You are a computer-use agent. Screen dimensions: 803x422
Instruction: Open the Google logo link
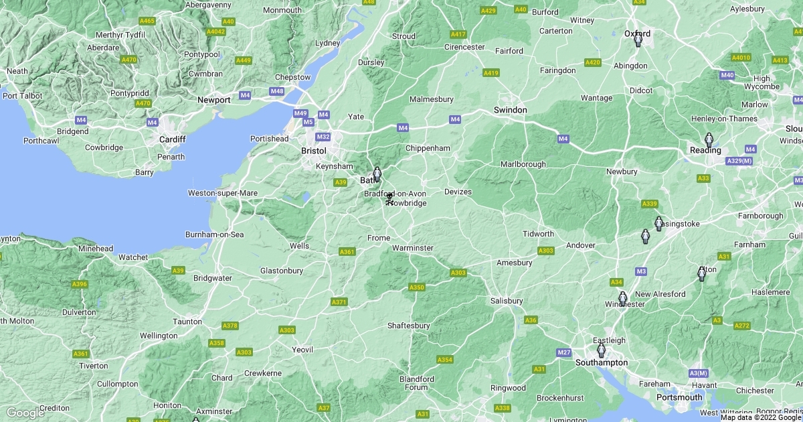(x=25, y=413)
